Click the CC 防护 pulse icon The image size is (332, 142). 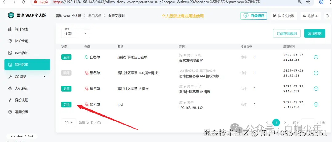tap(10, 76)
